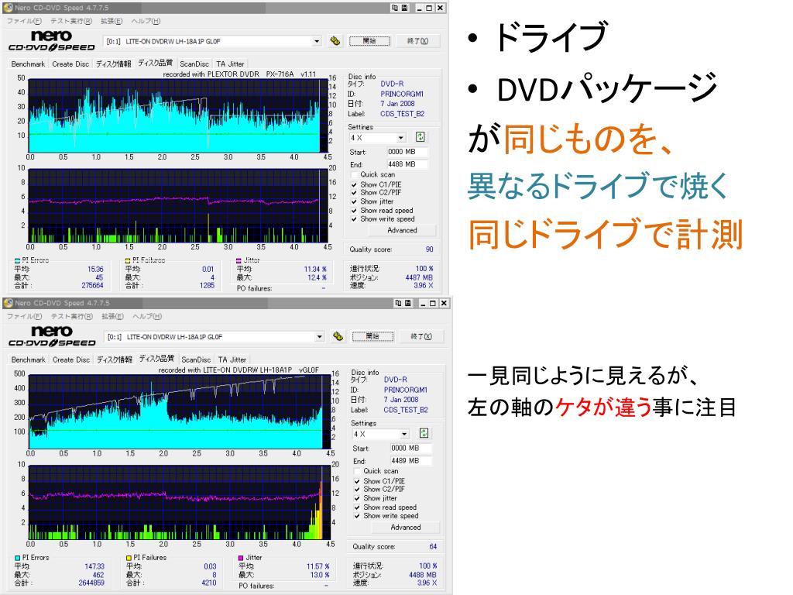The height and width of the screenshot is (595, 793).
Task: Select ScanDisc tab in top window
Action: point(194,64)
